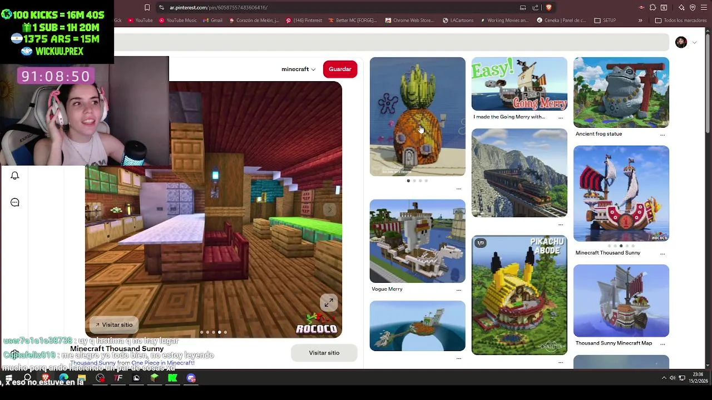712x400 pixels.
Task: Open YouTube Music bookmark
Action: click(178, 21)
